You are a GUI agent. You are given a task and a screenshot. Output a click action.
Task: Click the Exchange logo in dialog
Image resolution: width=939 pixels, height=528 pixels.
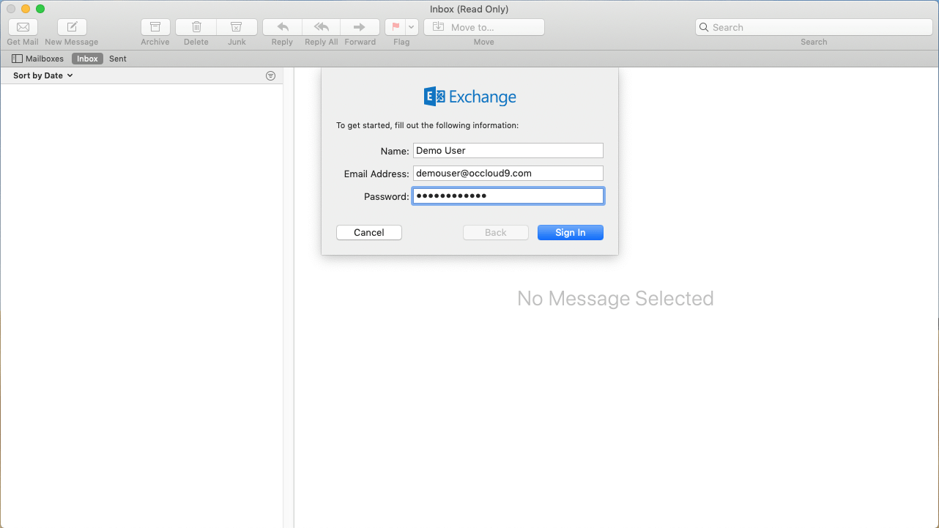(470, 97)
